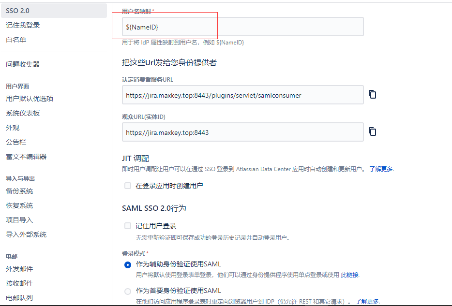Go to 系统仪表板 settings
This screenshot has height=306, width=452.
(x=23, y=113)
